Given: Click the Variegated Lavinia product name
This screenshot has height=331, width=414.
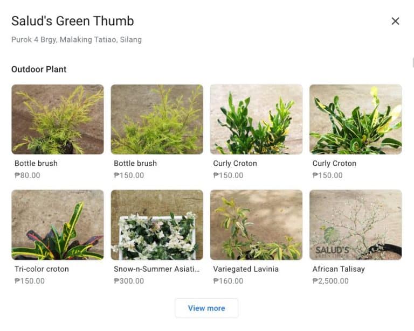Looking at the screenshot, I should click(246, 269).
